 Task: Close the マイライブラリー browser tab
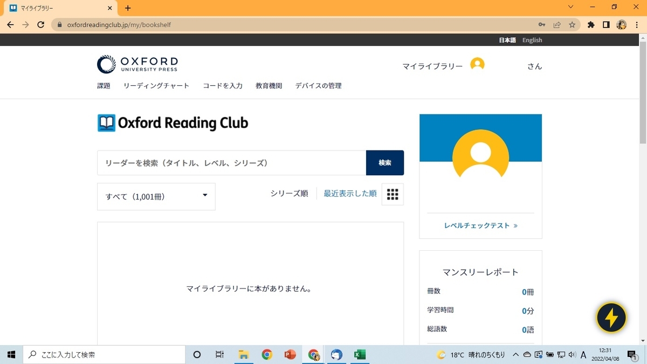[x=110, y=8]
